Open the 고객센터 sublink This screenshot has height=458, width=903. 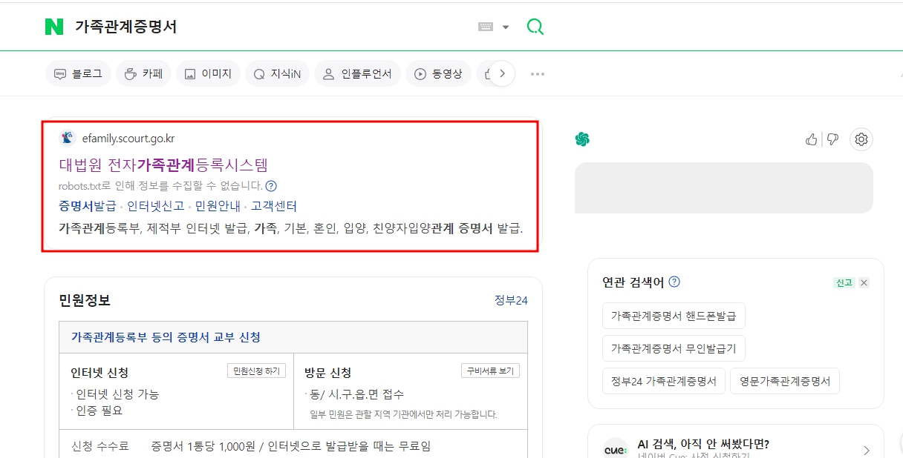point(274,206)
